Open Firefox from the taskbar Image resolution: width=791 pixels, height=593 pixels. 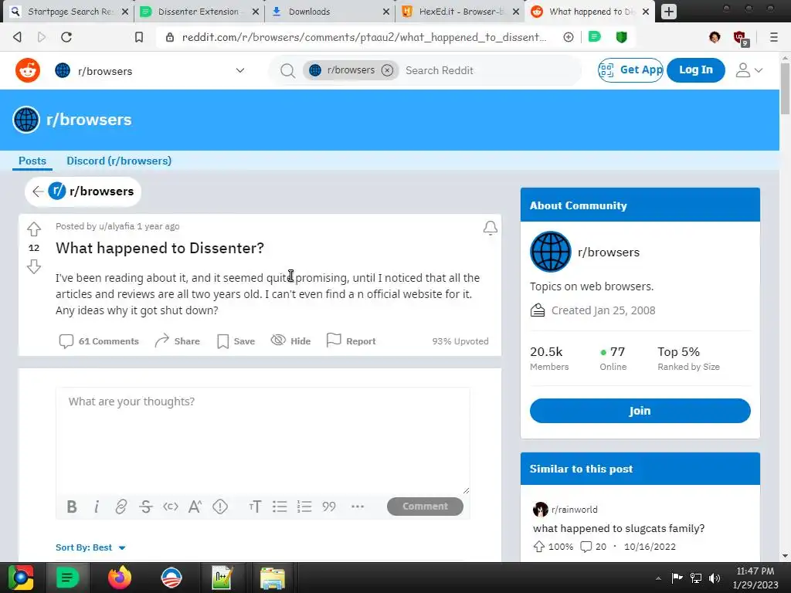(x=120, y=578)
